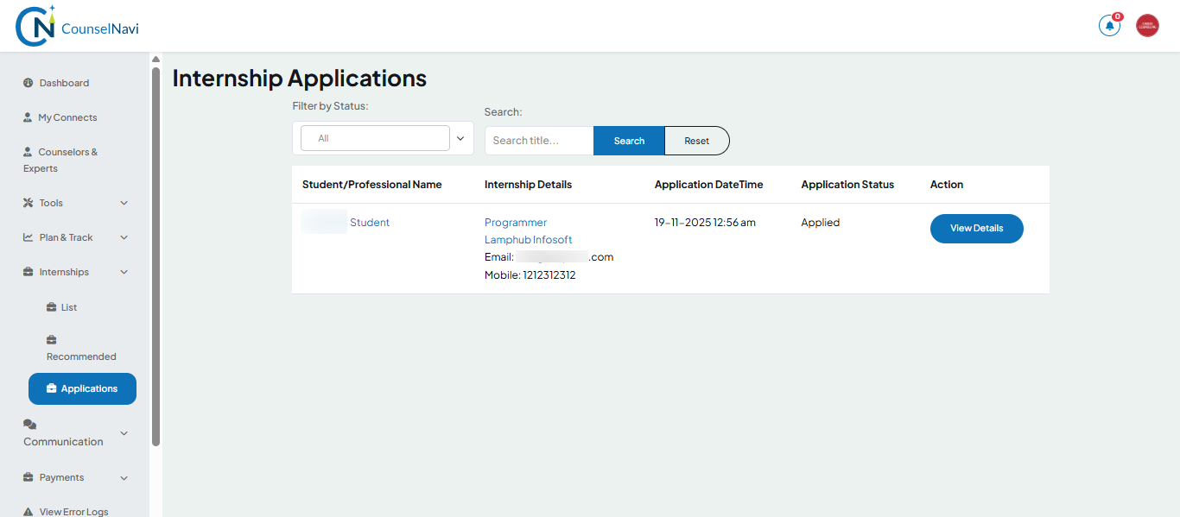
Task: Open the notification bell icon
Action: [1109, 26]
